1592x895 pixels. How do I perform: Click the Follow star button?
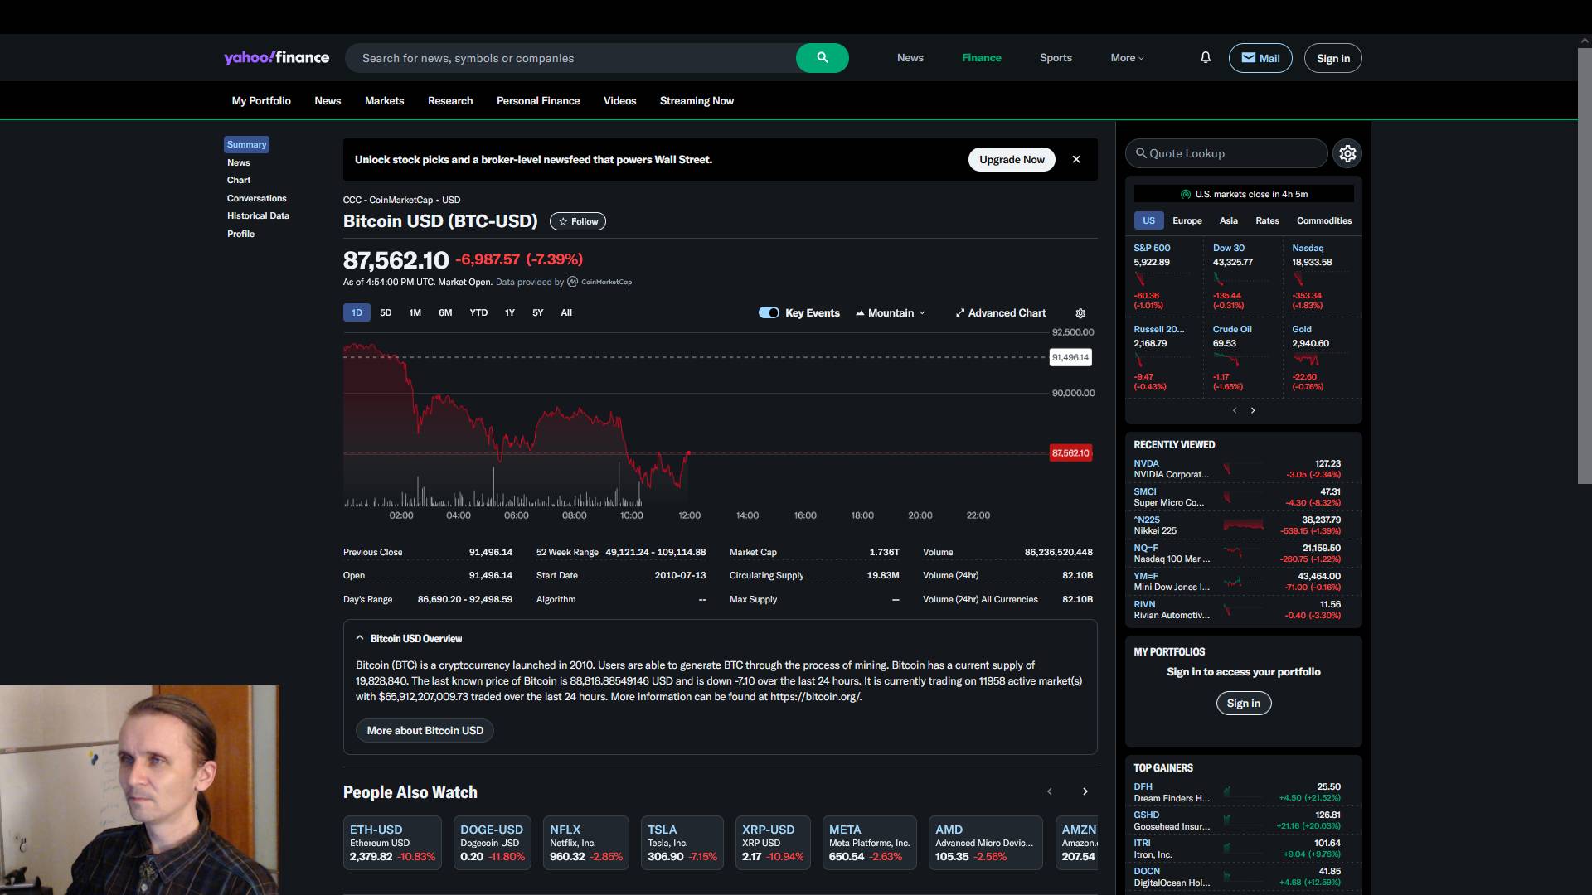point(578,221)
